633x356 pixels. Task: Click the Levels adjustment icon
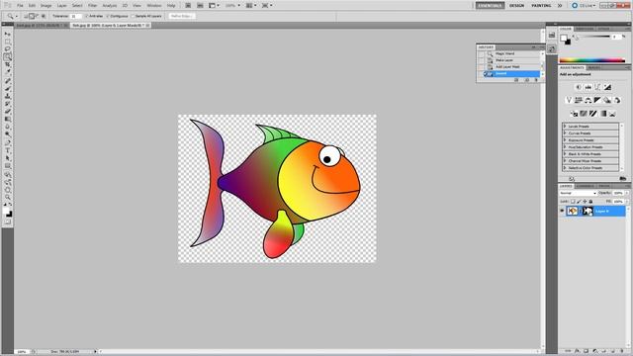pyautogui.click(x=588, y=87)
